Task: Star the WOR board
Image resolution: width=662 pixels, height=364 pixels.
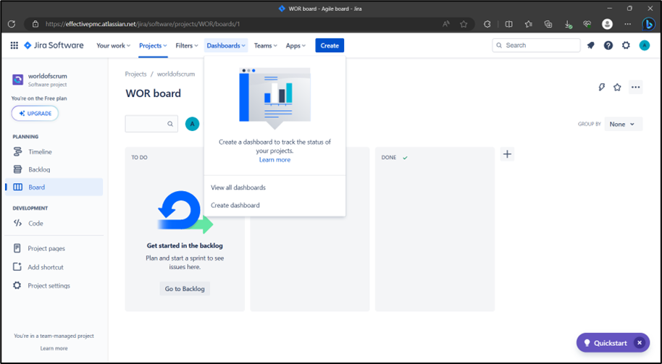Action: 617,88
